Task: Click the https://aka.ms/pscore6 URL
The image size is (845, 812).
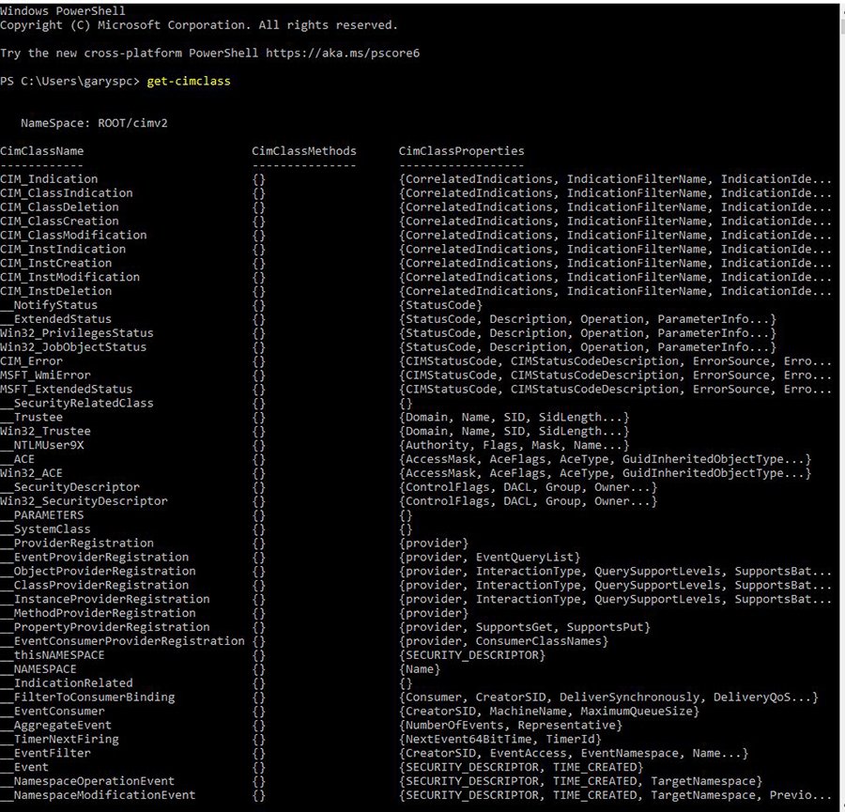Action: click(x=343, y=54)
